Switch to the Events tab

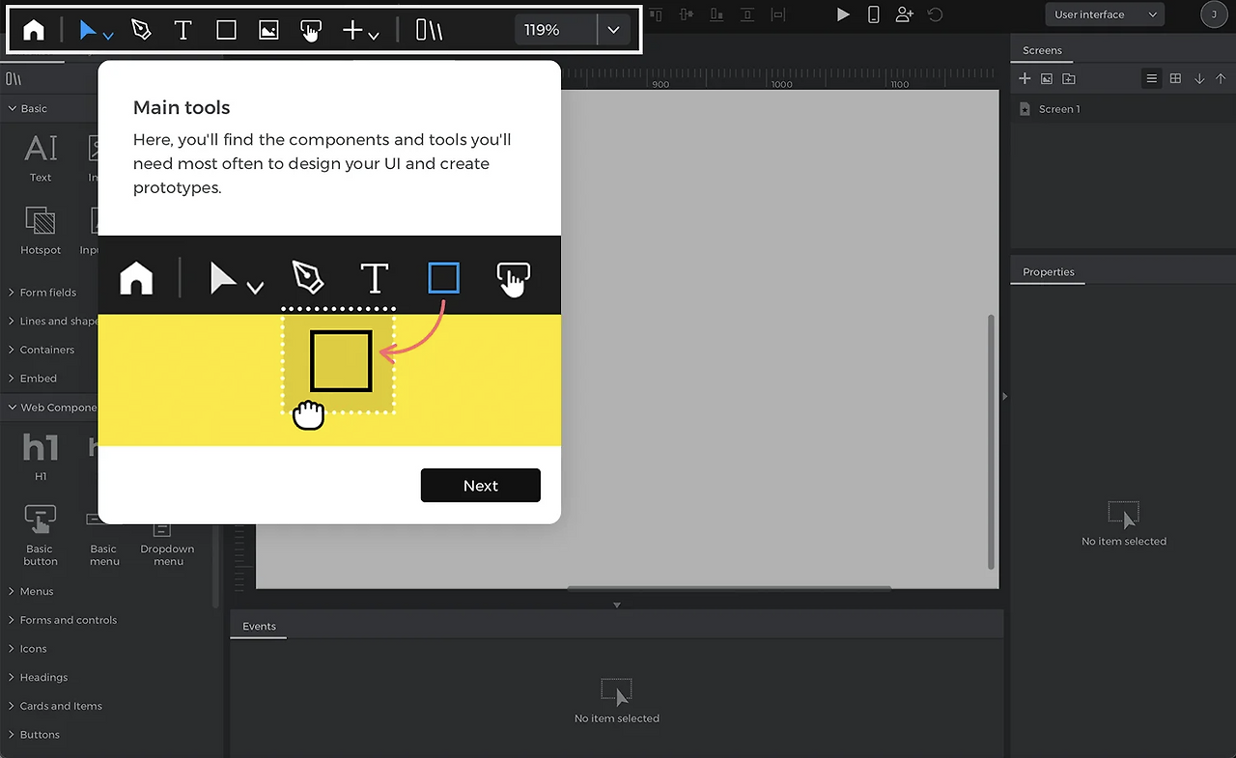(x=259, y=627)
